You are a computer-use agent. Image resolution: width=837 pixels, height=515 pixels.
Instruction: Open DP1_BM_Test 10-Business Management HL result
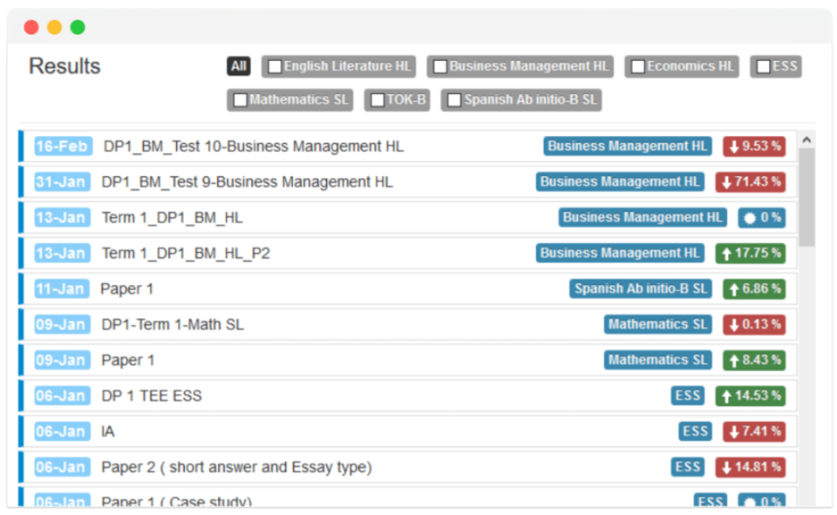(x=254, y=146)
